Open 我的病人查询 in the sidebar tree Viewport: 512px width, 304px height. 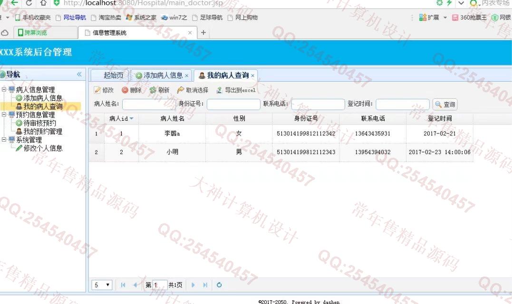[42, 106]
